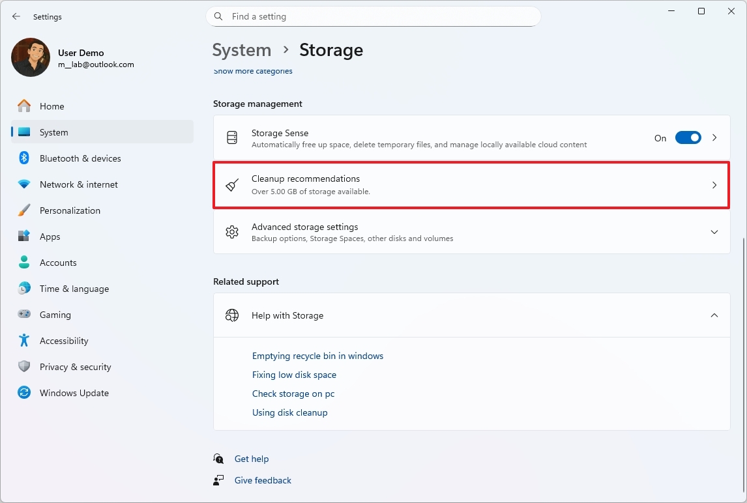Turn off Storage Sense
The image size is (747, 503).
click(x=688, y=137)
